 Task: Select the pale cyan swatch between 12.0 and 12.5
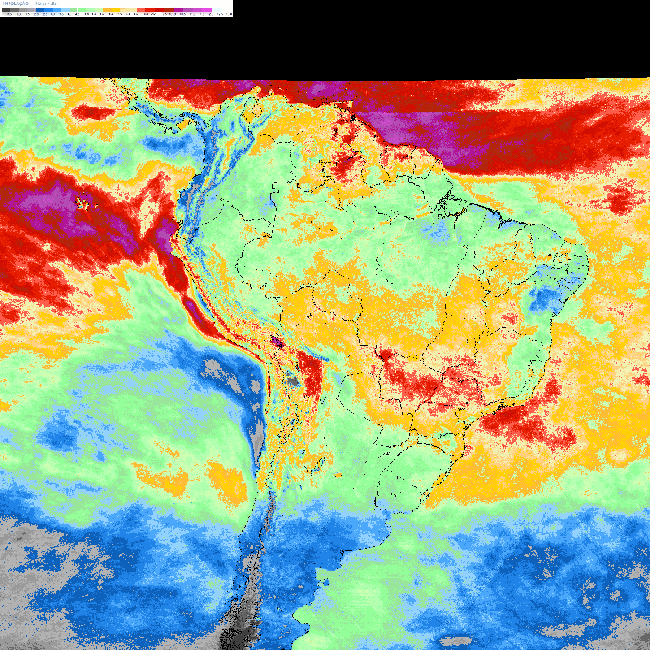pyautogui.click(x=217, y=10)
